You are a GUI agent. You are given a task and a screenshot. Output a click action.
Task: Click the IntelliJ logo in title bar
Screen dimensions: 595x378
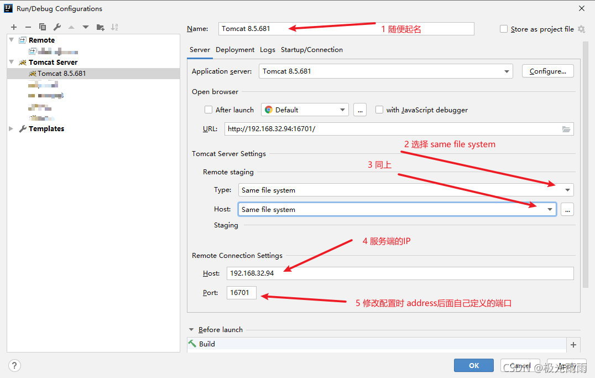tap(8, 8)
